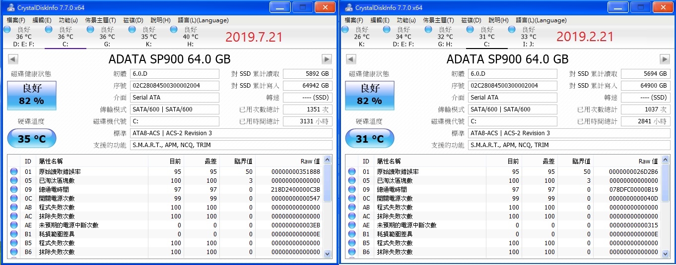Select drive C: tab in left window
The width and height of the screenshot is (676, 265).
coord(65,37)
